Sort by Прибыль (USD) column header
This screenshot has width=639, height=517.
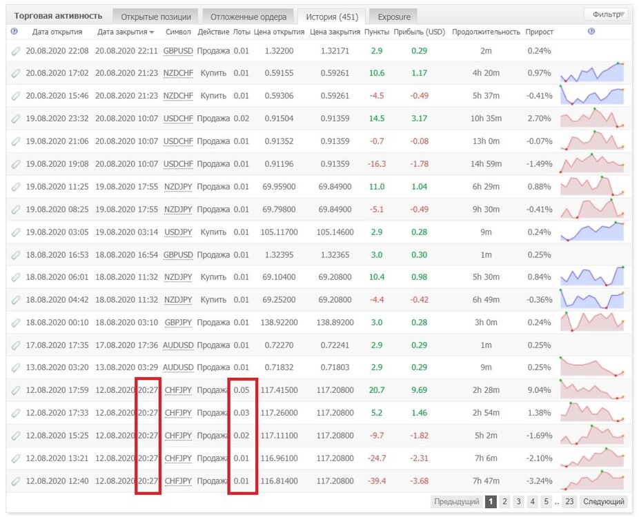[419, 32]
